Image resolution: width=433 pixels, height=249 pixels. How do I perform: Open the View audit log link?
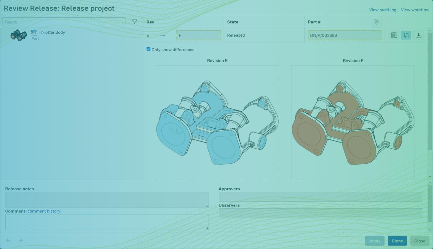382,10
